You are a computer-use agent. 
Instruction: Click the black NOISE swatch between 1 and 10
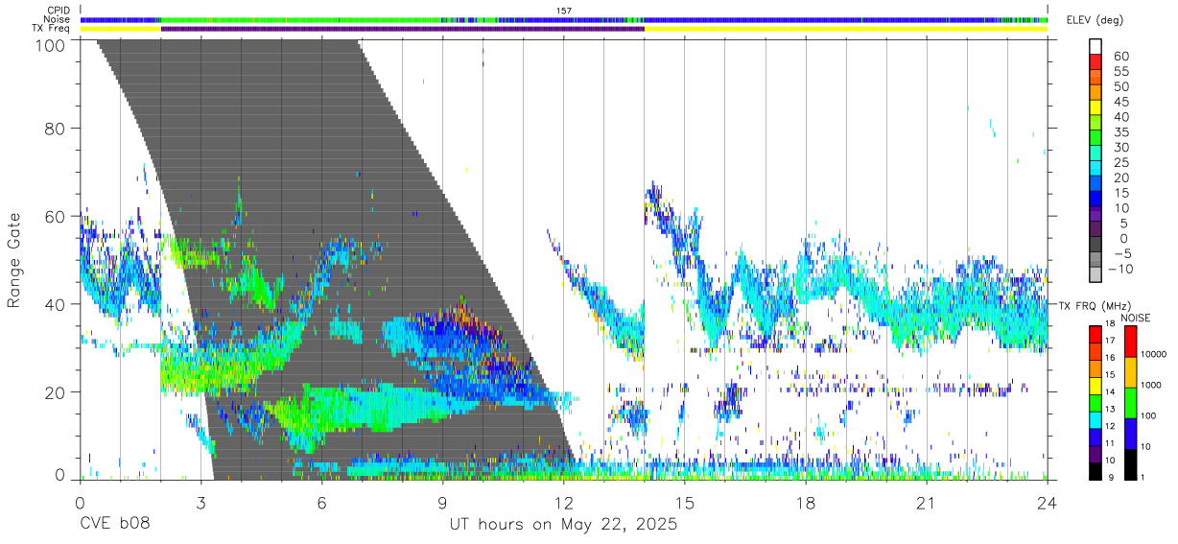pyautogui.click(x=1131, y=462)
